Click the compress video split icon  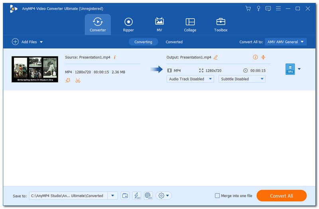click(263, 57)
